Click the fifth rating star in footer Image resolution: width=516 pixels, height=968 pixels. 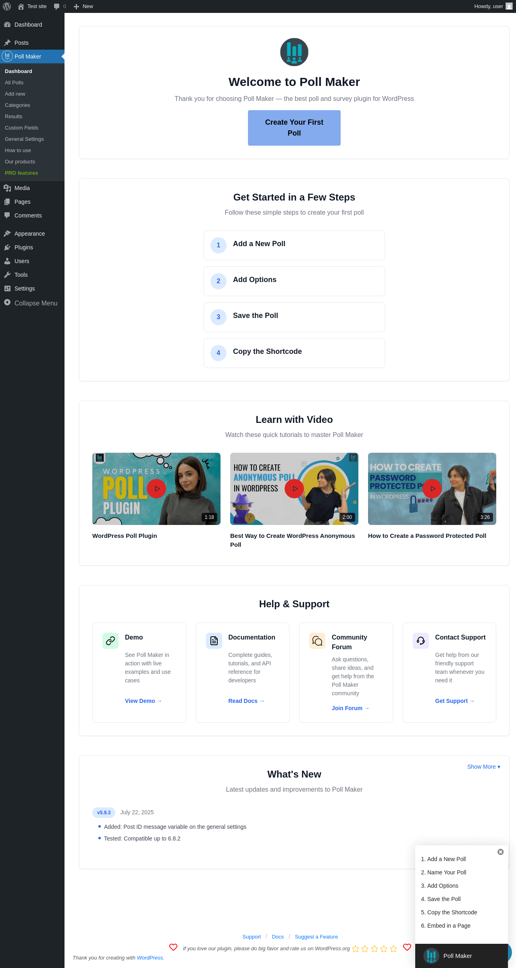tap(393, 949)
